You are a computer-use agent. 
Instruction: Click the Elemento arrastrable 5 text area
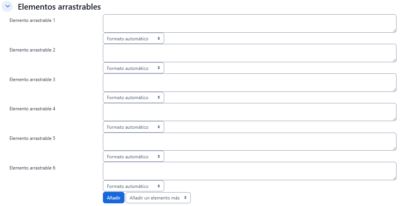click(x=249, y=141)
